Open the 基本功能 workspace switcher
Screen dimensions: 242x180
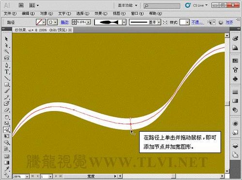pos(127,5)
